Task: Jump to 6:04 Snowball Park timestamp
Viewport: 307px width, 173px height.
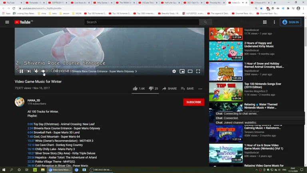Action: tap(30, 133)
